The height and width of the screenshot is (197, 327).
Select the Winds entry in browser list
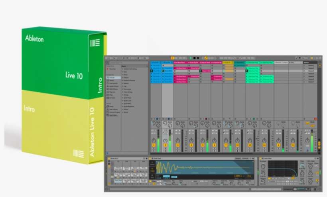[x=126, y=112]
